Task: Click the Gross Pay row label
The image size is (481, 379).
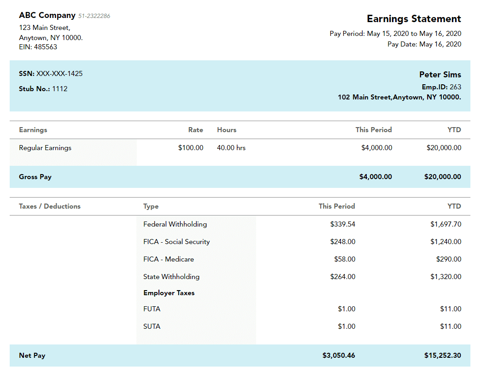Action: pos(35,177)
